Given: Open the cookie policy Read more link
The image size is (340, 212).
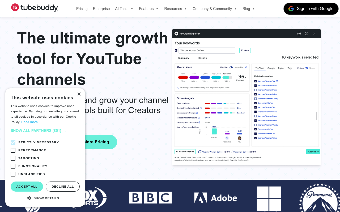Looking at the screenshot, I should [29, 122].
